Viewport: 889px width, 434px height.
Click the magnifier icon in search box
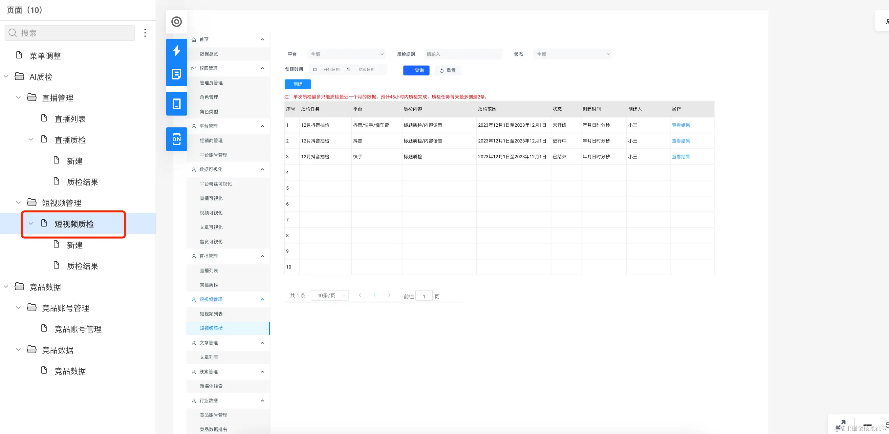click(13, 33)
